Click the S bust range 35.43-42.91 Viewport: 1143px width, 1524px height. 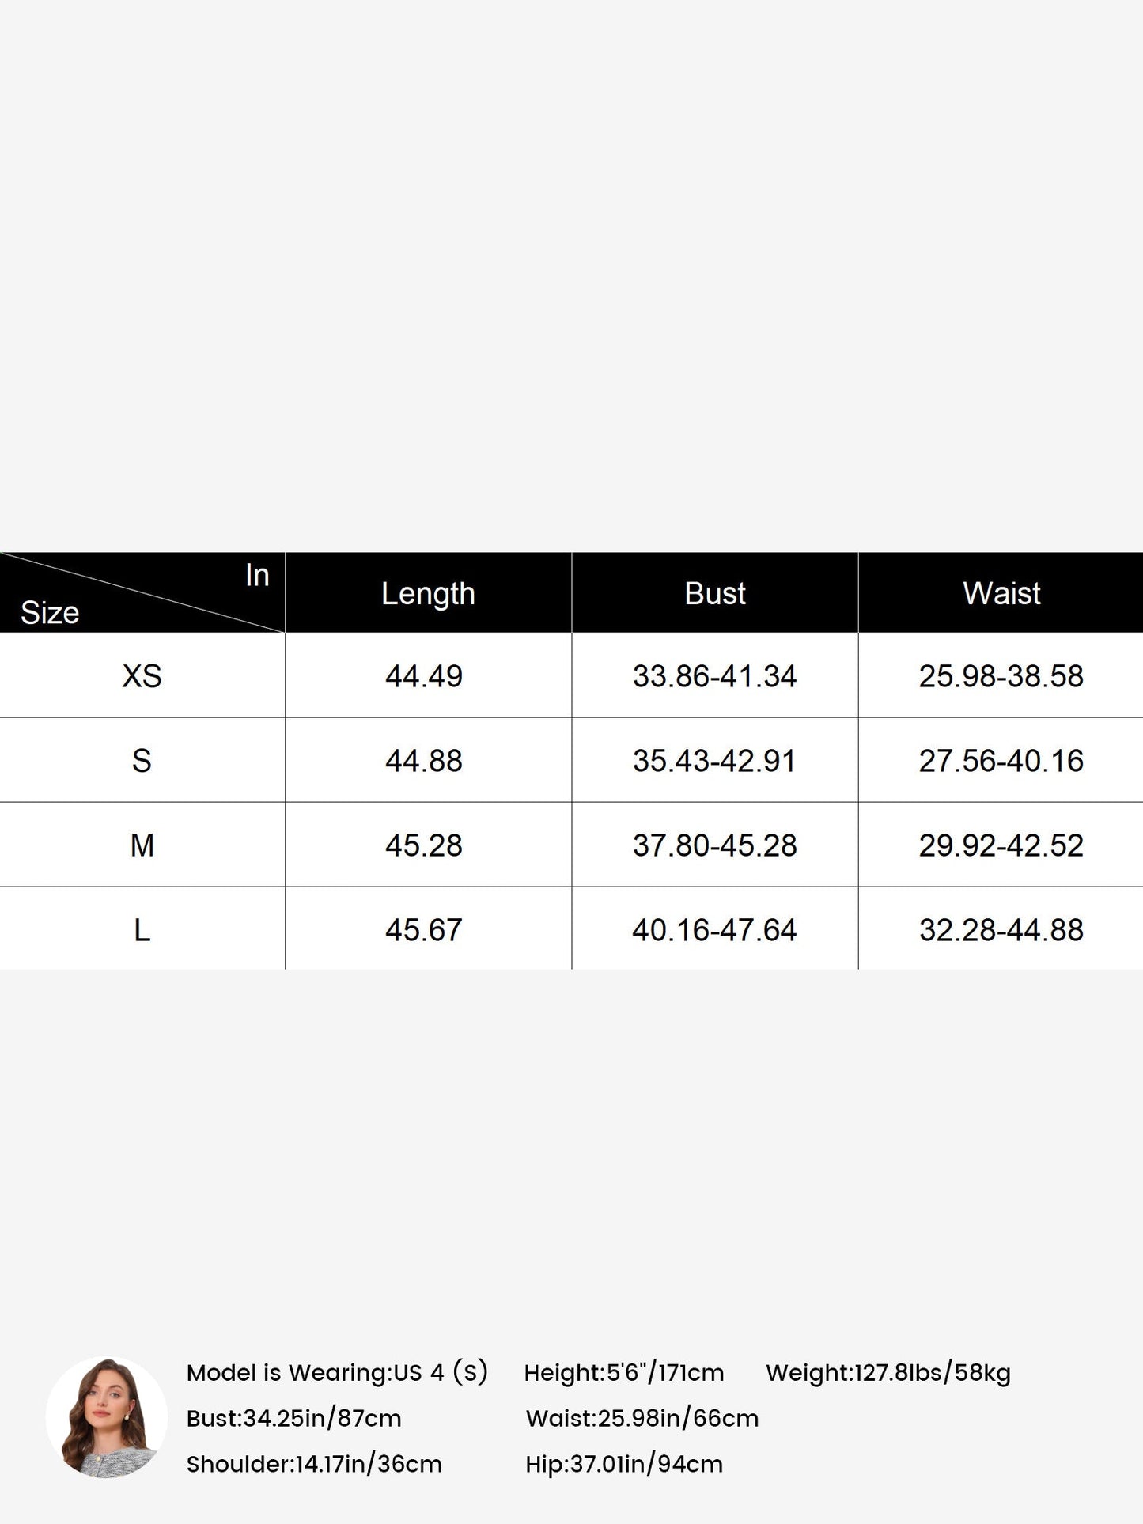tap(714, 761)
